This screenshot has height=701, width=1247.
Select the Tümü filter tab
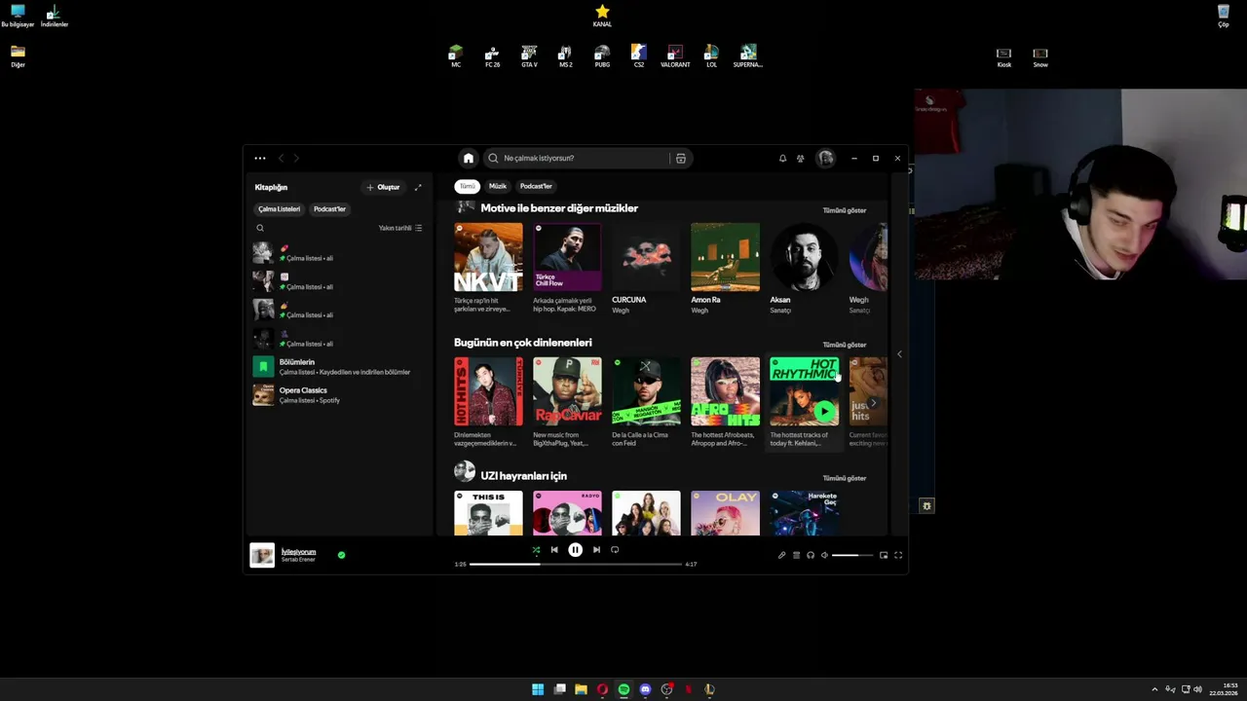[468, 186]
